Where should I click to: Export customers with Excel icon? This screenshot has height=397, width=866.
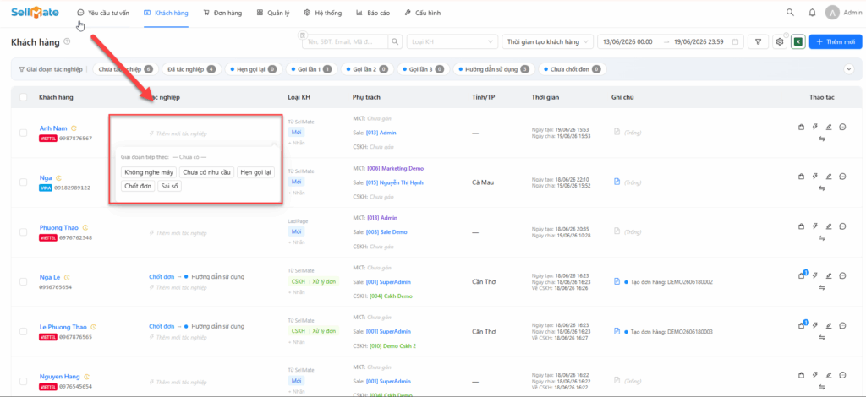point(797,41)
